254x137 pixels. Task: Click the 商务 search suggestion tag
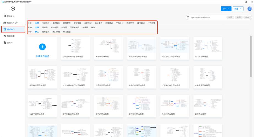247,18
